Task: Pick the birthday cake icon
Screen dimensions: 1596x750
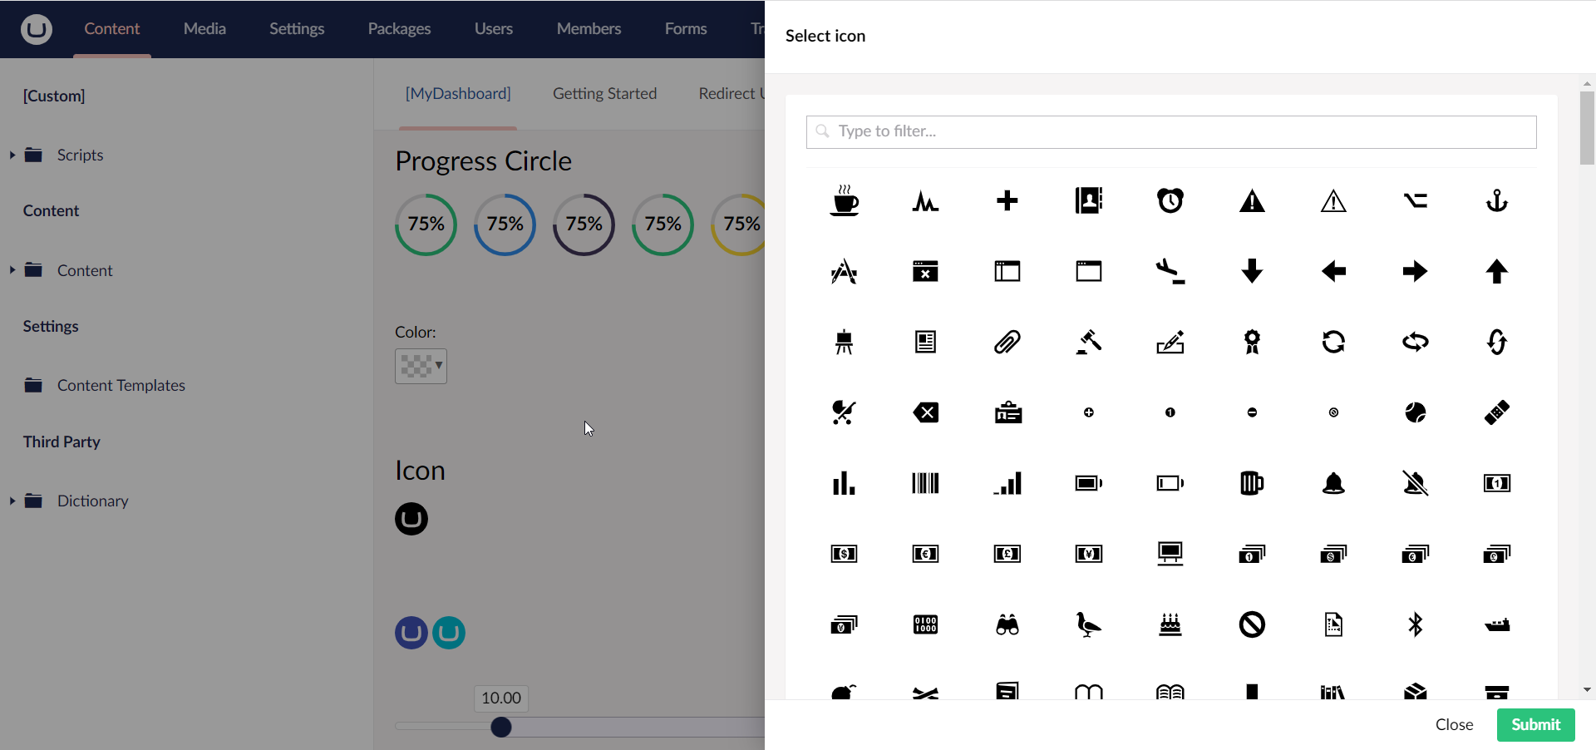Action: pyautogui.click(x=1170, y=624)
